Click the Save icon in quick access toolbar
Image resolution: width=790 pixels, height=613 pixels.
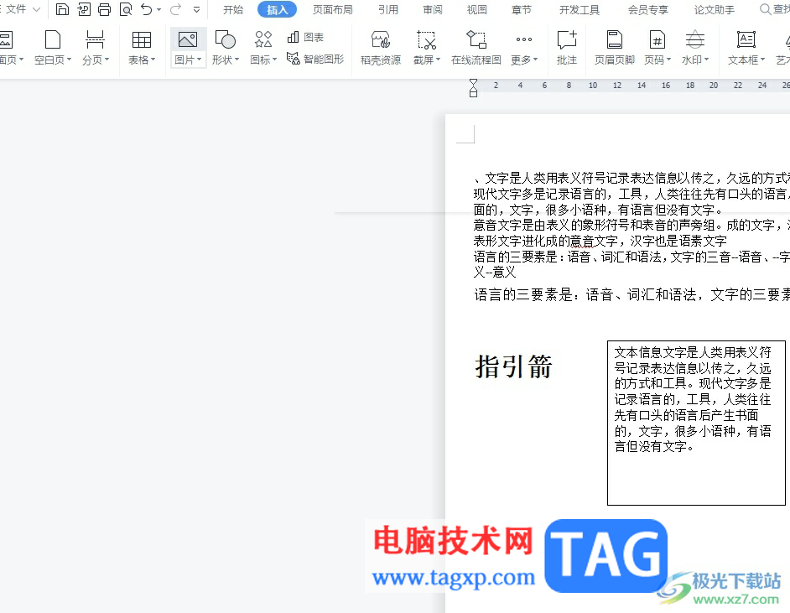coord(62,9)
